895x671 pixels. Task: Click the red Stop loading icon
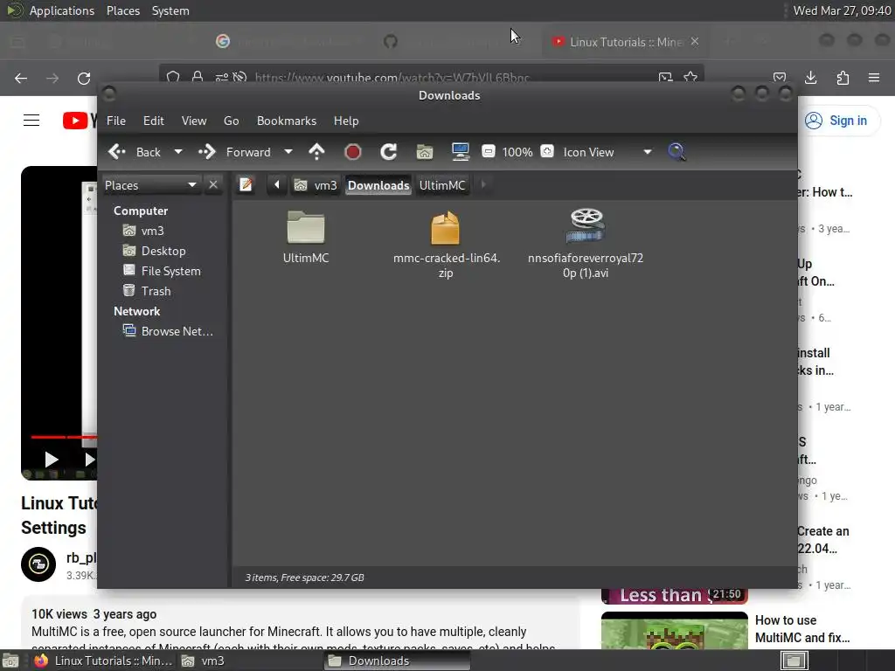(353, 152)
